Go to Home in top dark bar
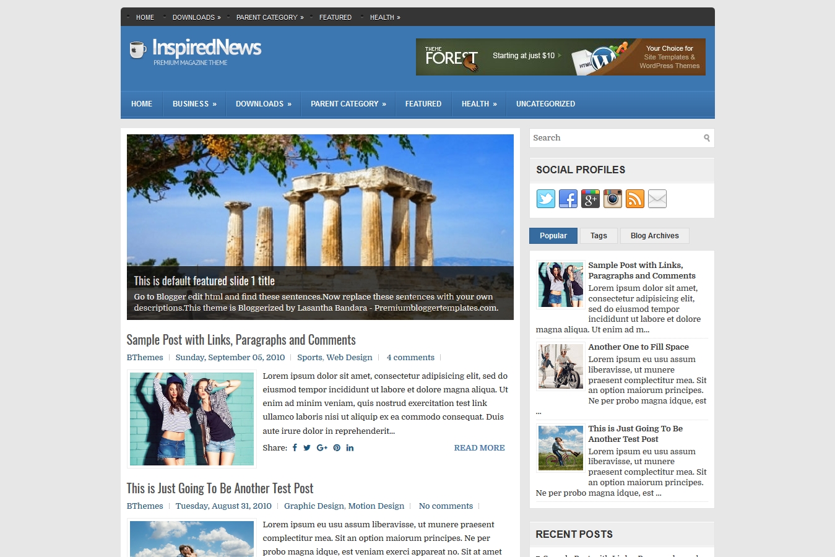The width and height of the screenshot is (835, 557). [145, 17]
